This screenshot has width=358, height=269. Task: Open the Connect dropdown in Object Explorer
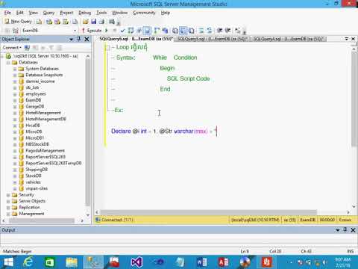click(12, 48)
